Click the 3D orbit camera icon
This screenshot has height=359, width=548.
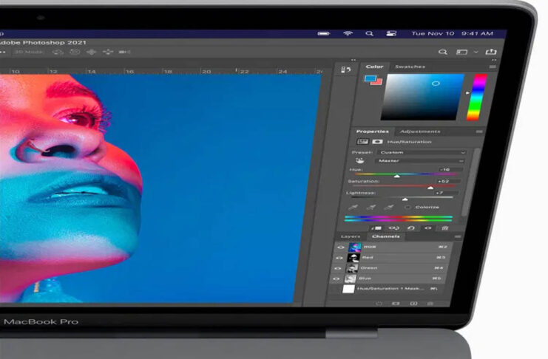tap(58, 52)
